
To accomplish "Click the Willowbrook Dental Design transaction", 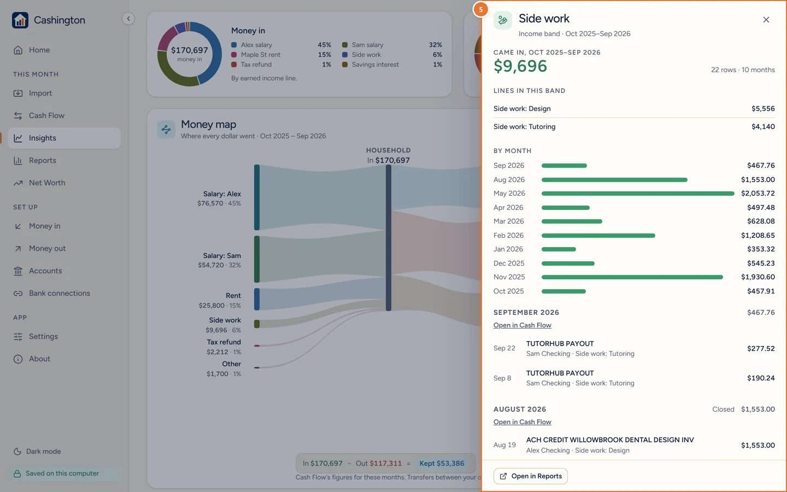I will 634,445.
